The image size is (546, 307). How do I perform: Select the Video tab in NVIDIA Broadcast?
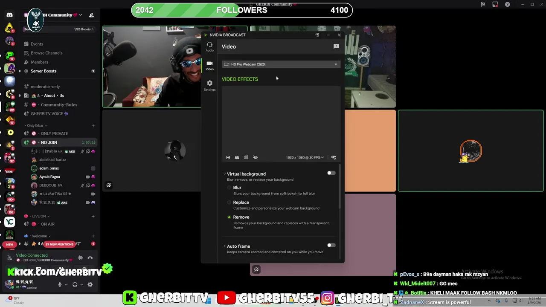(x=209, y=65)
